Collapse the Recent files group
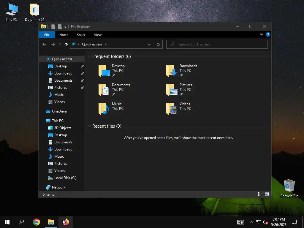This screenshot has width=304, height=228. (x=89, y=126)
